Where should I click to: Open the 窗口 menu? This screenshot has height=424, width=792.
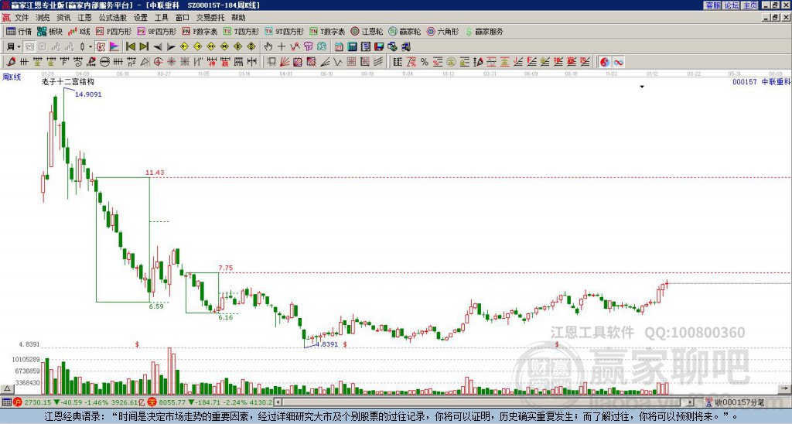[183, 18]
